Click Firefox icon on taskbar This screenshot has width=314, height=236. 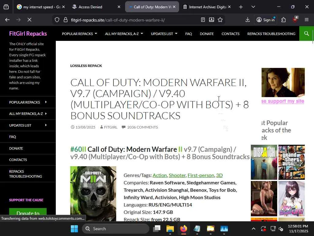click(183, 229)
